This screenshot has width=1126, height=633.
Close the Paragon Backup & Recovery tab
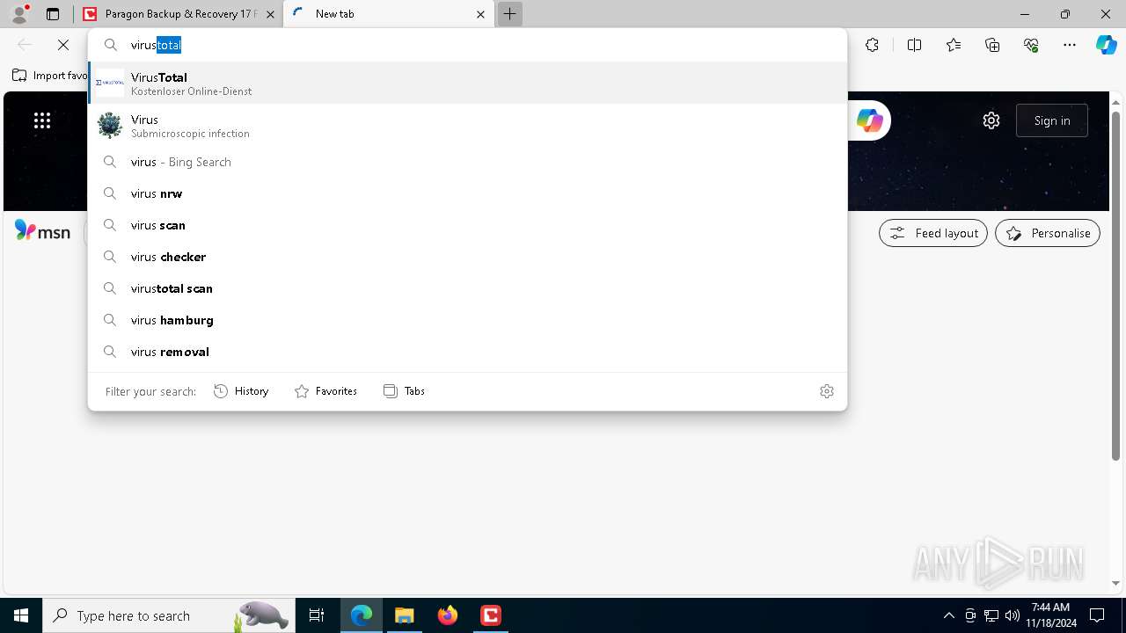pos(270,14)
